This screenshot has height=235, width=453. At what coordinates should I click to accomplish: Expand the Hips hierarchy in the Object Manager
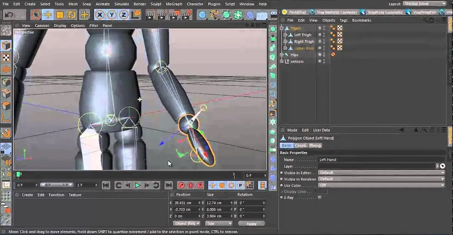pos(282,55)
